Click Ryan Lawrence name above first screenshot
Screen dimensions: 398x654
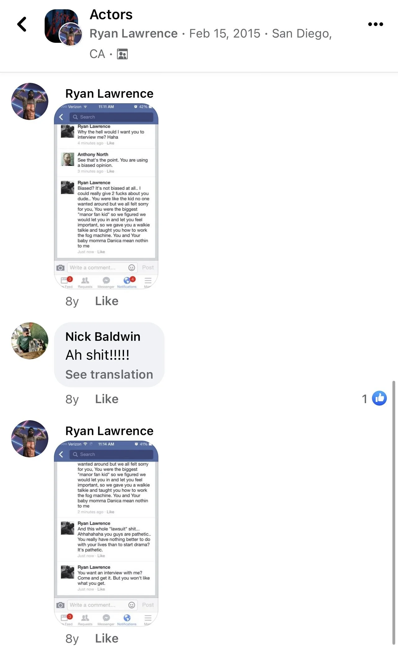109,94
